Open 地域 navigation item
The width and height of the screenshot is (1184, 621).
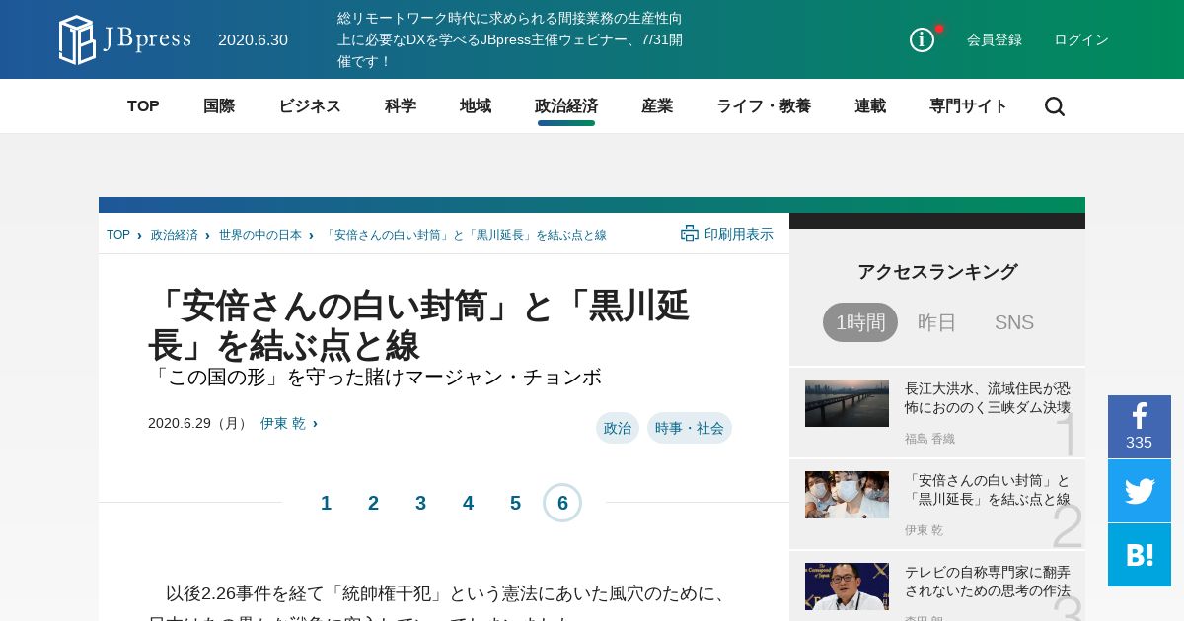(x=476, y=106)
